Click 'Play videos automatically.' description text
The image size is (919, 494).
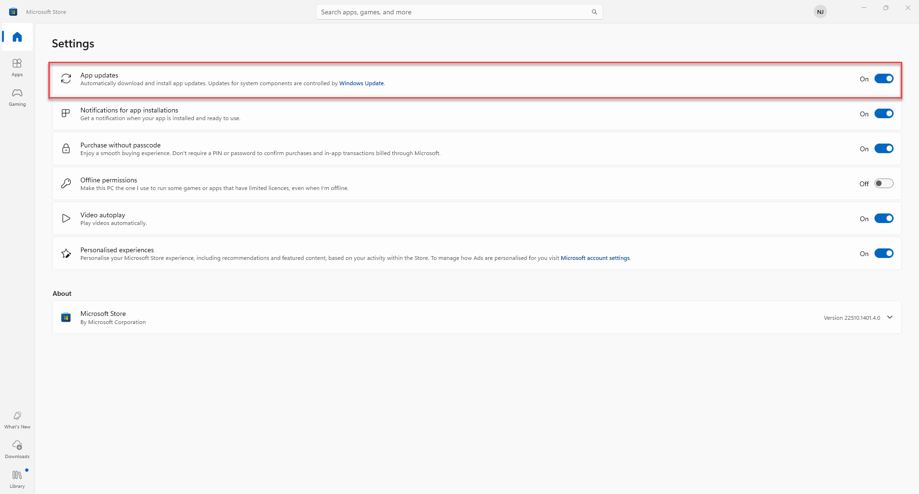coord(113,223)
